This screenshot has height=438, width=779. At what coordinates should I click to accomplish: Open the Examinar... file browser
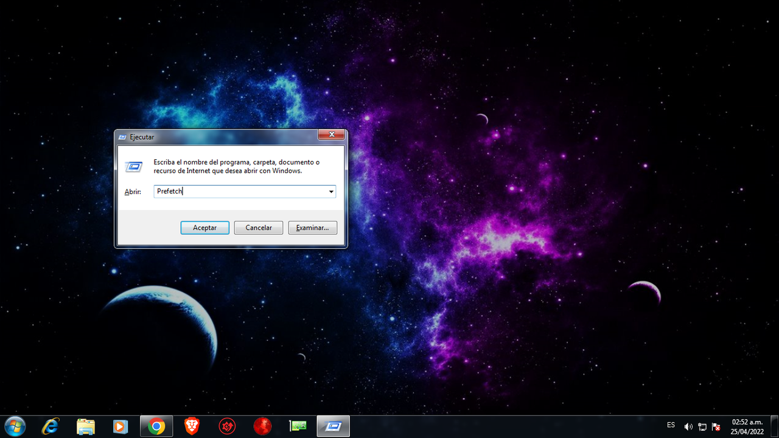pos(312,228)
